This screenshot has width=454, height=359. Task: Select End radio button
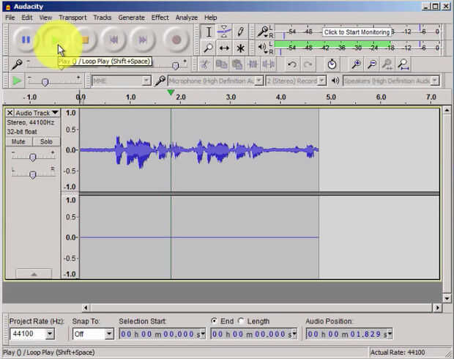[x=214, y=321]
